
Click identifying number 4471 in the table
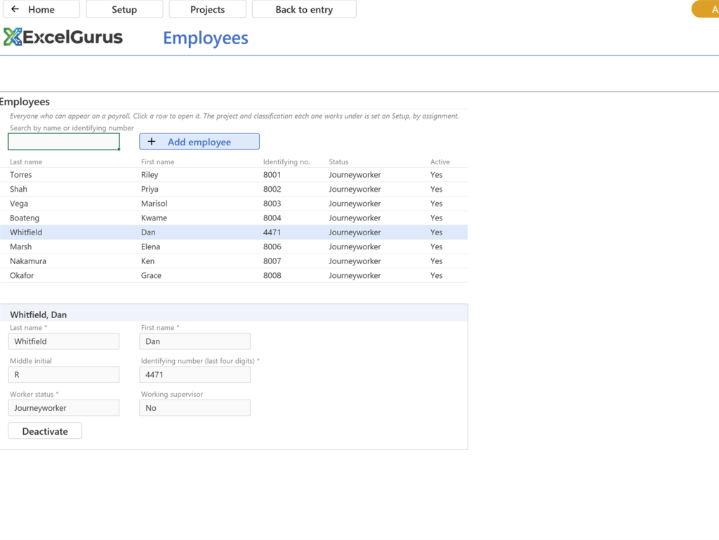[x=272, y=232]
